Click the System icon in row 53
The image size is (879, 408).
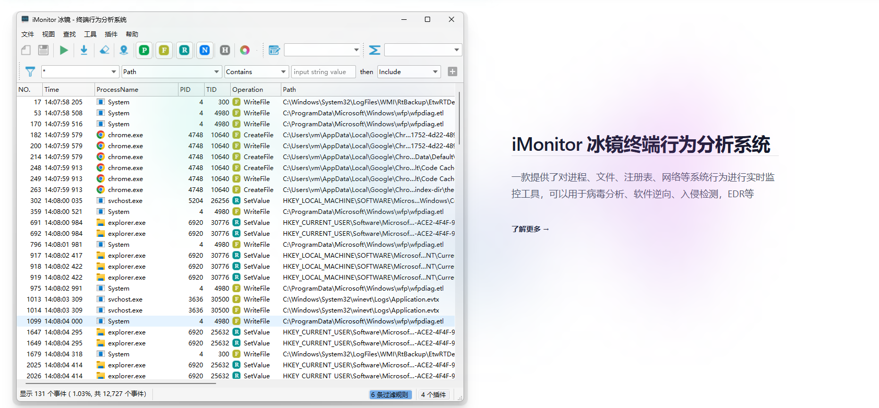[101, 113]
